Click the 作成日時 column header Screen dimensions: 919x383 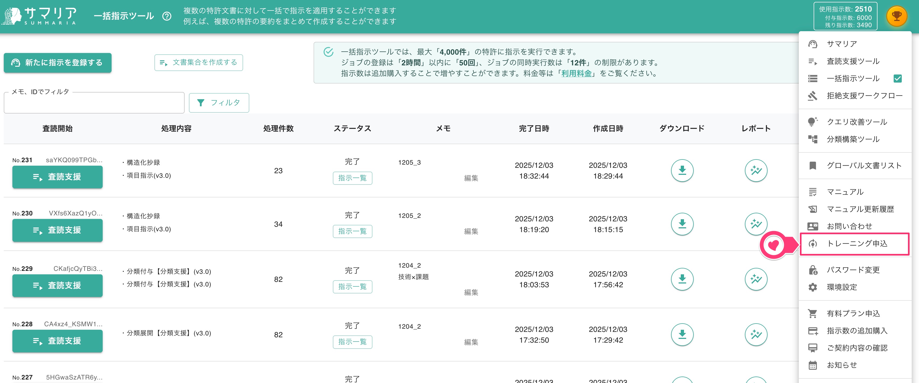point(608,129)
